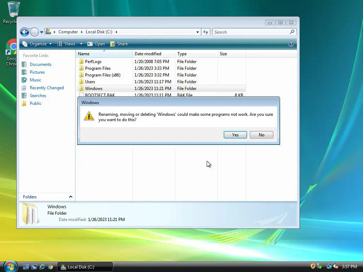Click the muted volume tray icon

(336, 266)
